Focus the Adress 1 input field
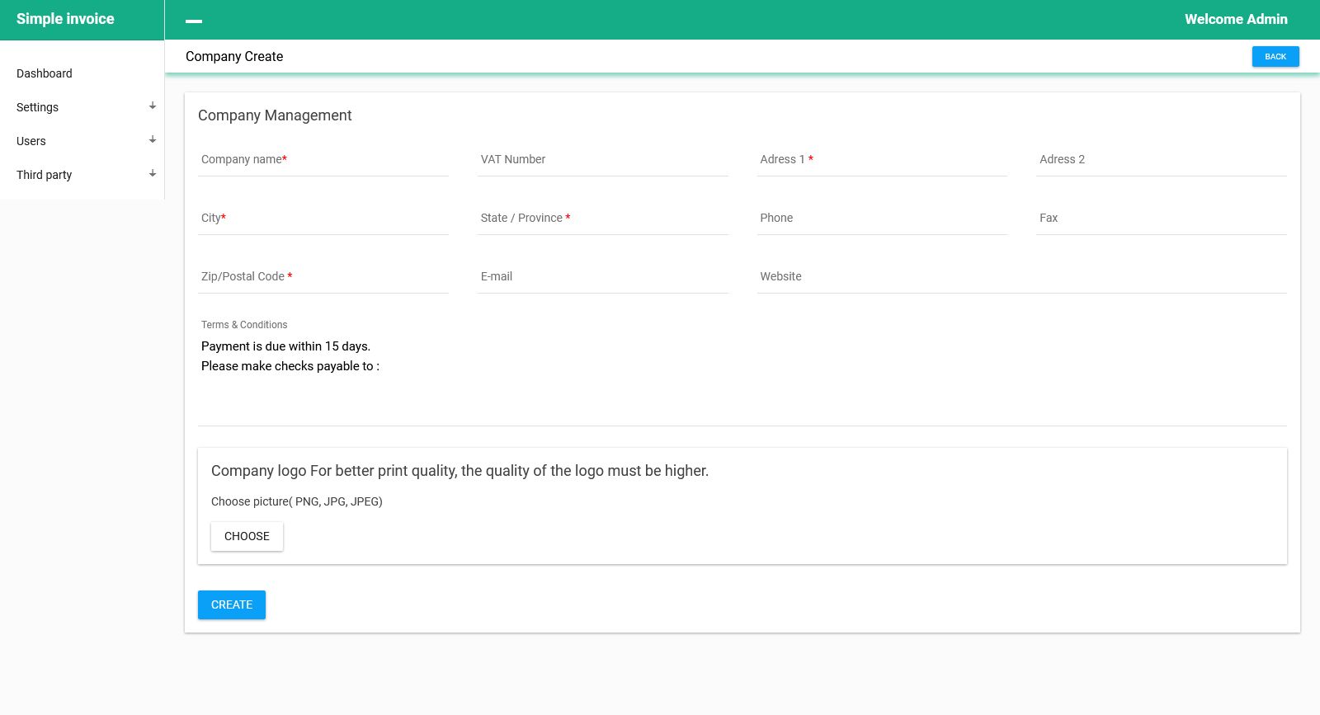The height and width of the screenshot is (715, 1320). (882, 160)
